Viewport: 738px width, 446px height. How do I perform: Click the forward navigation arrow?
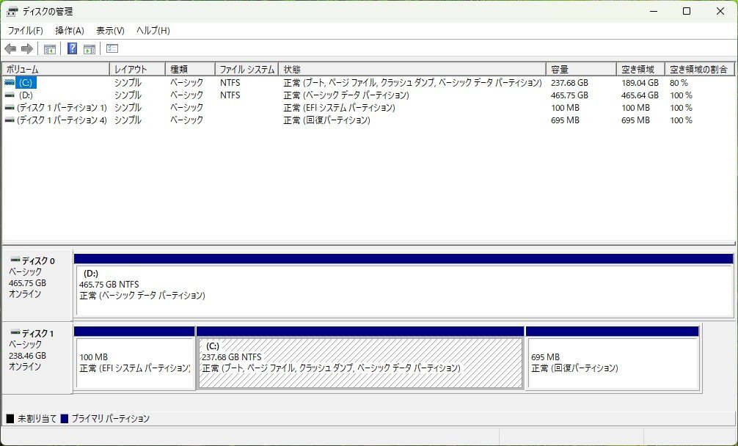pyautogui.click(x=27, y=49)
